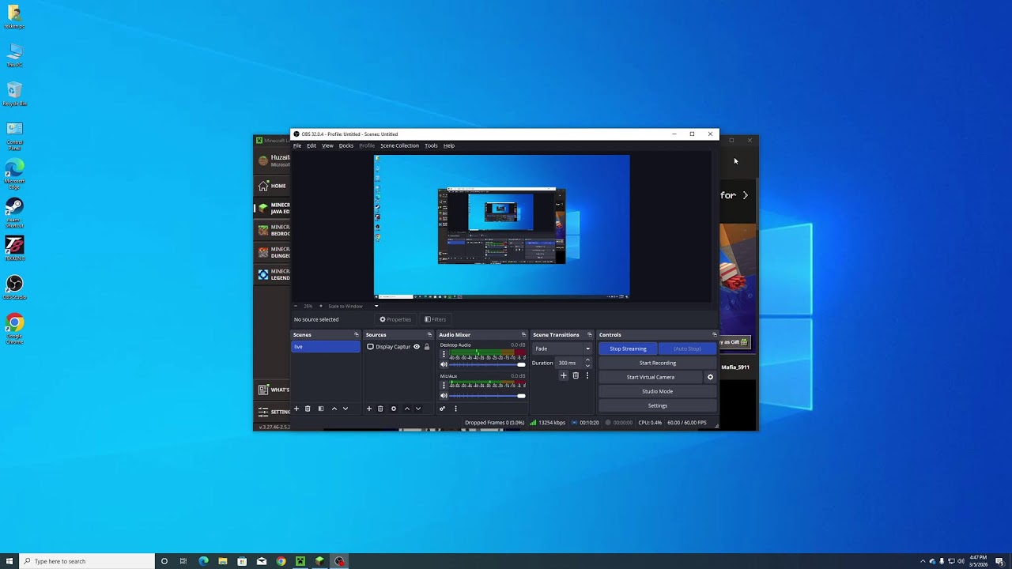The height and width of the screenshot is (569, 1012).
Task: Open transition properties three-dot menu
Action: click(x=587, y=375)
